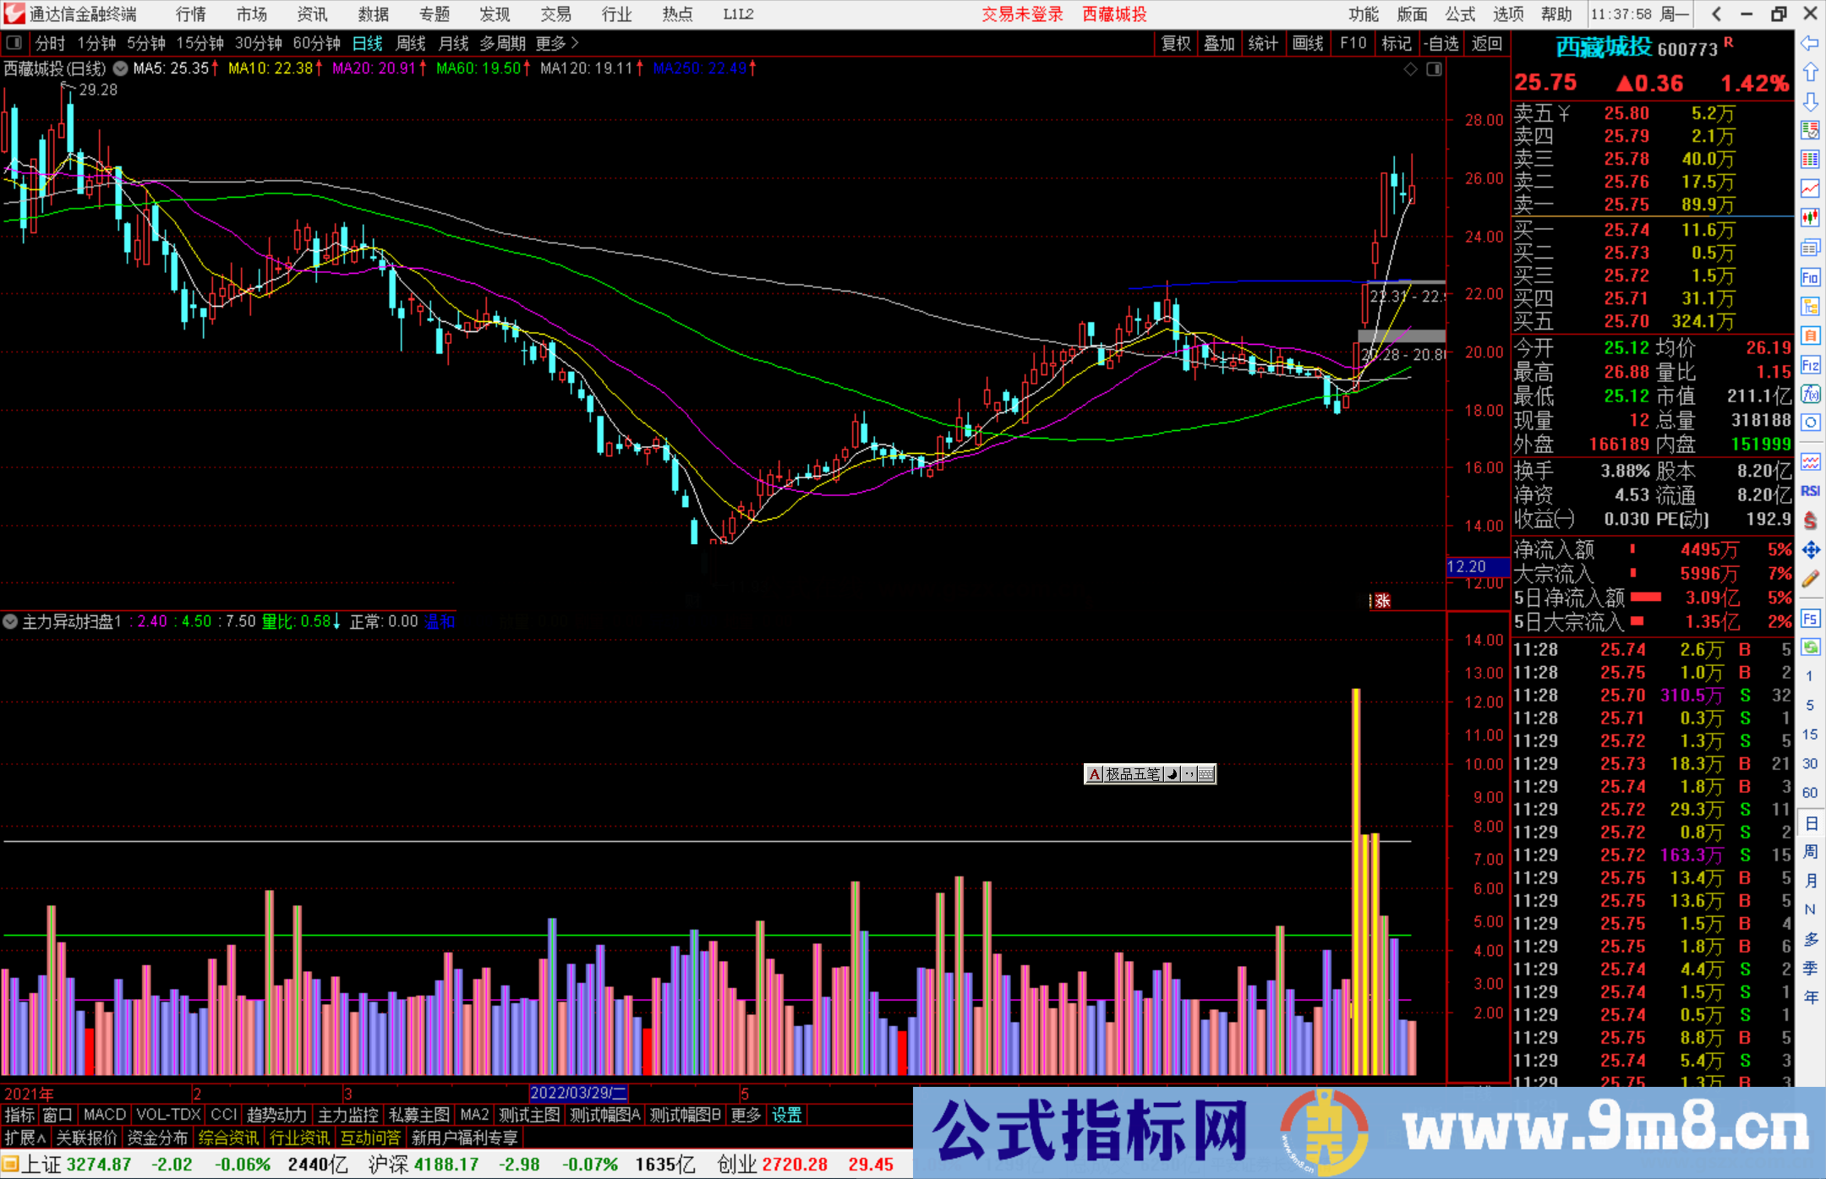1826x1179 pixels.
Task: Select the pencil drawing tool icon
Action: [1810, 580]
